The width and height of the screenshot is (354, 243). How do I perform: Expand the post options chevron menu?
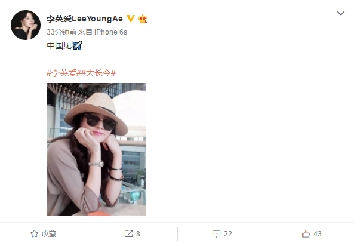(341, 13)
